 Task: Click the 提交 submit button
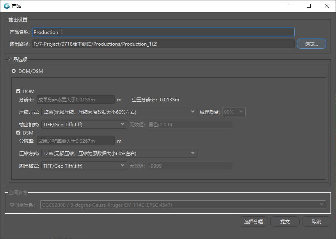click(285, 222)
